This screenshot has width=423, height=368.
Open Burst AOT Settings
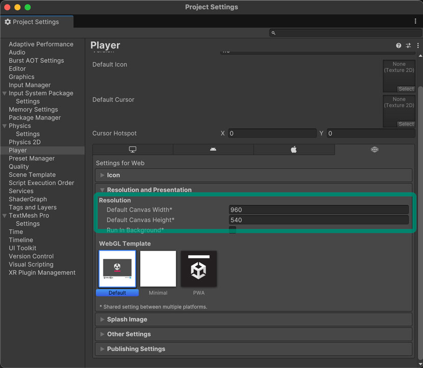click(x=36, y=61)
